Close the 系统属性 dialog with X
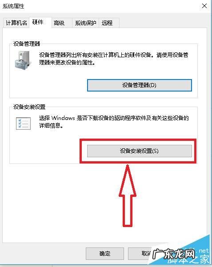The height and width of the screenshot is (267, 212). [x=204, y=6]
